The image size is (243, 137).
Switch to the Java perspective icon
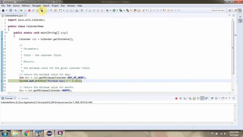(235, 10)
